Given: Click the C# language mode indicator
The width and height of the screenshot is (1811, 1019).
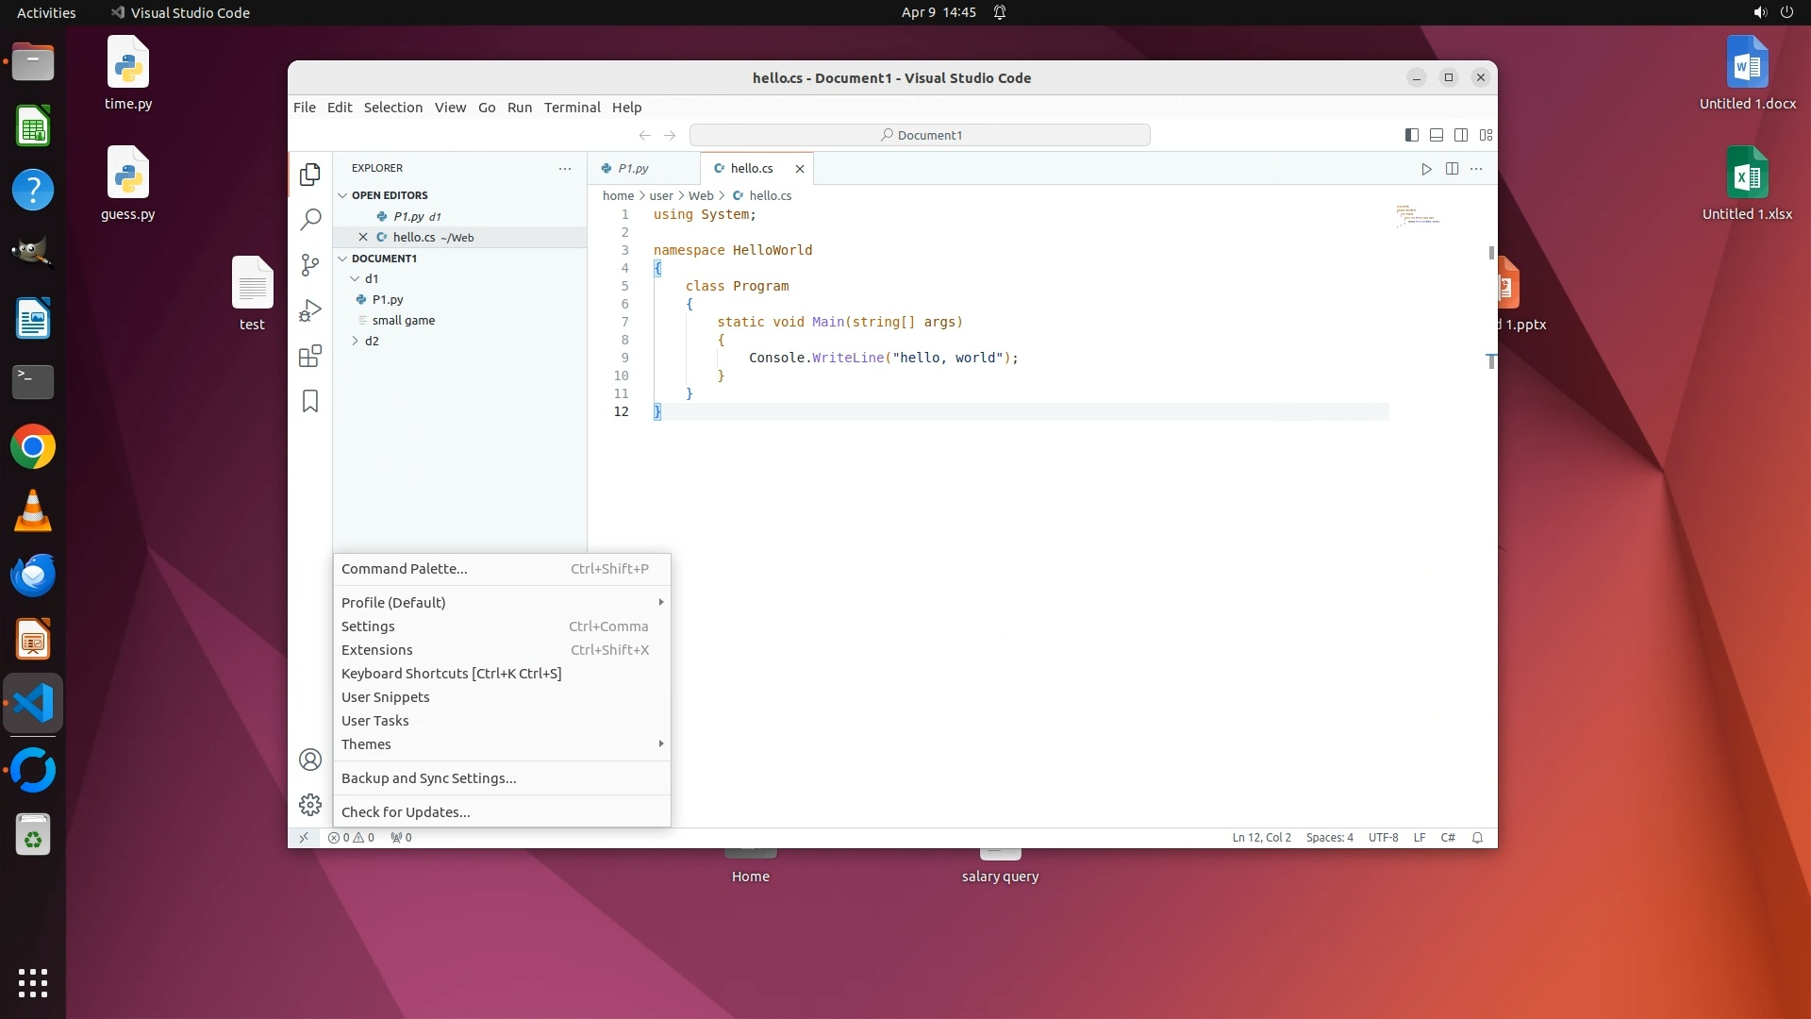Looking at the screenshot, I should (1448, 838).
